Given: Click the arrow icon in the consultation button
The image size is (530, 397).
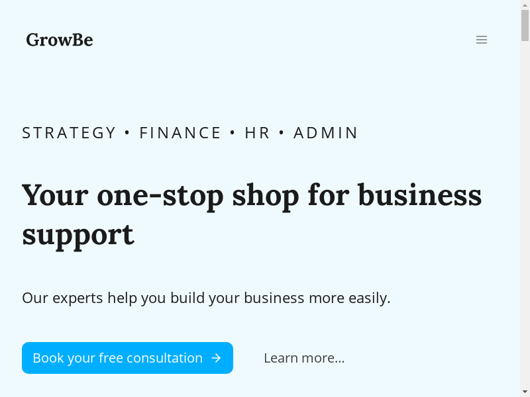Looking at the screenshot, I should point(216,358).
